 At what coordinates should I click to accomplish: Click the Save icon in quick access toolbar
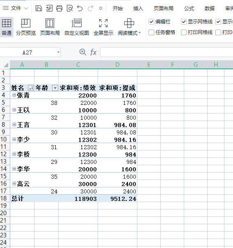pyautogui.click(x=39, y=8)
